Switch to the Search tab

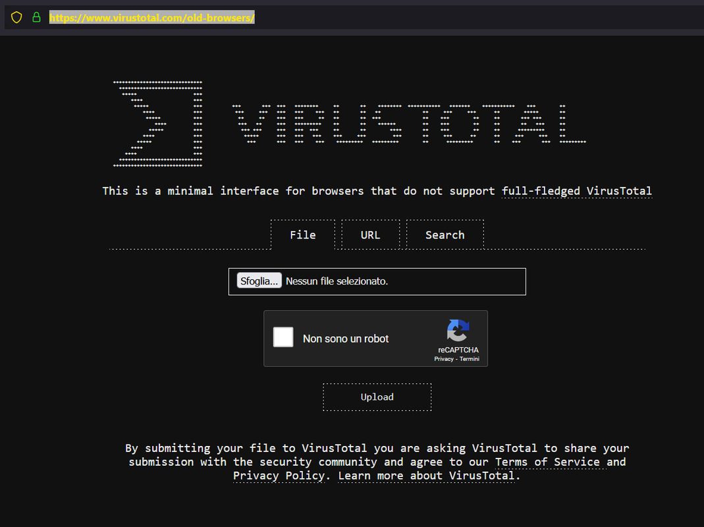445,235
